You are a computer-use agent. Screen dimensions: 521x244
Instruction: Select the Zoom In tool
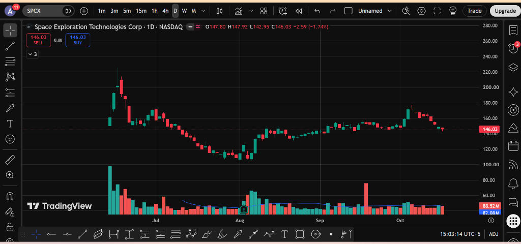(x=10, y=175)
